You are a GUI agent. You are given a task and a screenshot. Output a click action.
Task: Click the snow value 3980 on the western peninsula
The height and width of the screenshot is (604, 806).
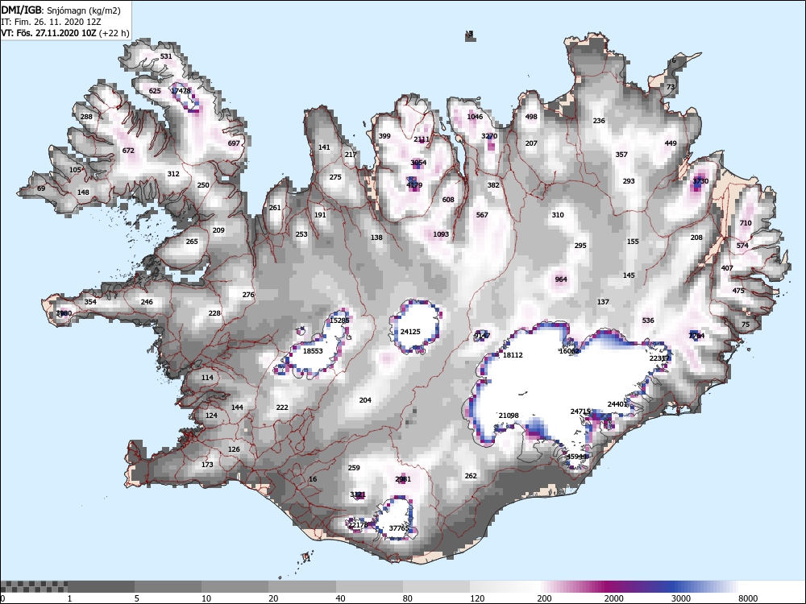coord(64,313)
